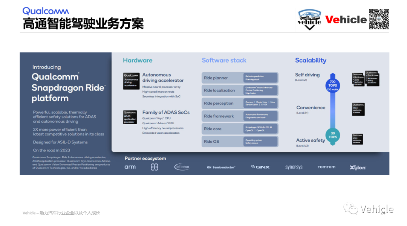Image resolution: width=407 pixels, height=226 pixels.
Task: Click Operating system Safety drivers detail box
Action: [x=260, y=141]
